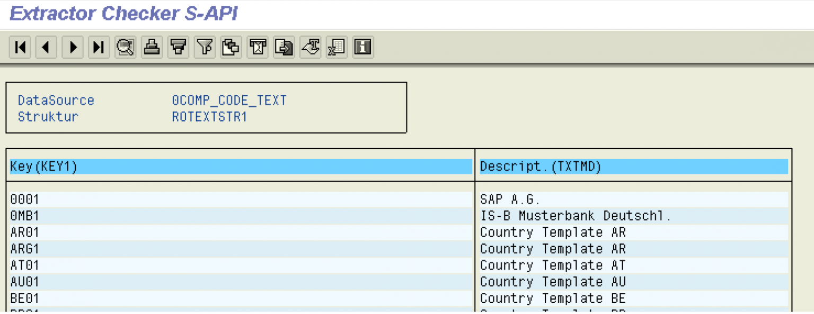Save list to a local file
Viewport: 814px width, 314px height.
coord(284,47)
